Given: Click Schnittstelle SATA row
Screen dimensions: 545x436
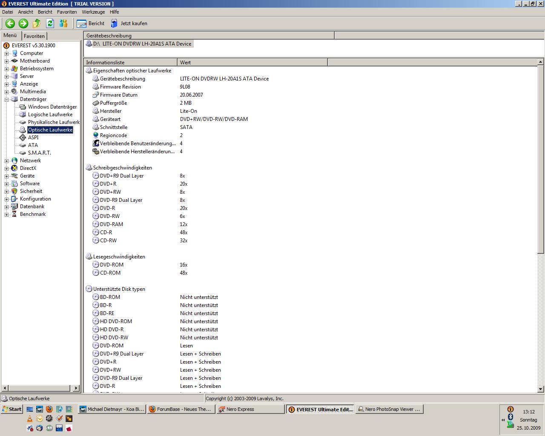Looking at the screenshot, I should tap(311, 127).
